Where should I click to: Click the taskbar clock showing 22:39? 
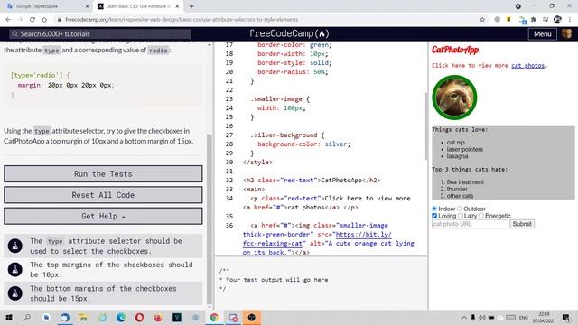pyautogui.click(x=544, y=317)
